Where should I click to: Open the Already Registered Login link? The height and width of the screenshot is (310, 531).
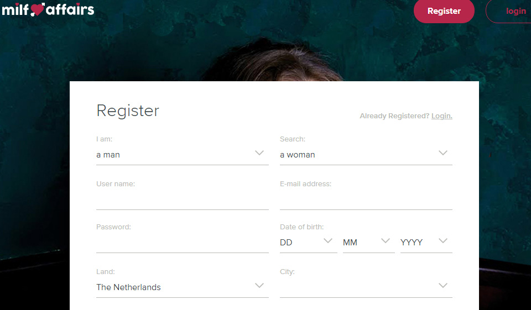click(x=441, y=116)
